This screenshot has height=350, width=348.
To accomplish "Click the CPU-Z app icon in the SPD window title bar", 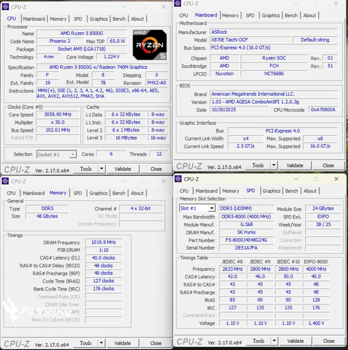I will [178, 179].
